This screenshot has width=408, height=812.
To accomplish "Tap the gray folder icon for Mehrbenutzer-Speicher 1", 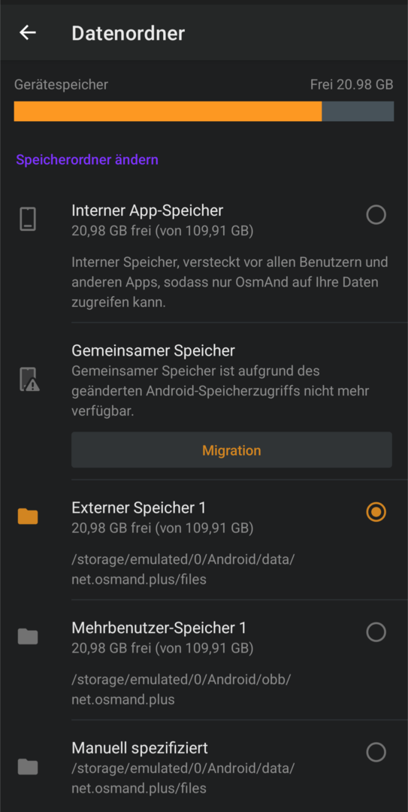I will coord(28,637).
